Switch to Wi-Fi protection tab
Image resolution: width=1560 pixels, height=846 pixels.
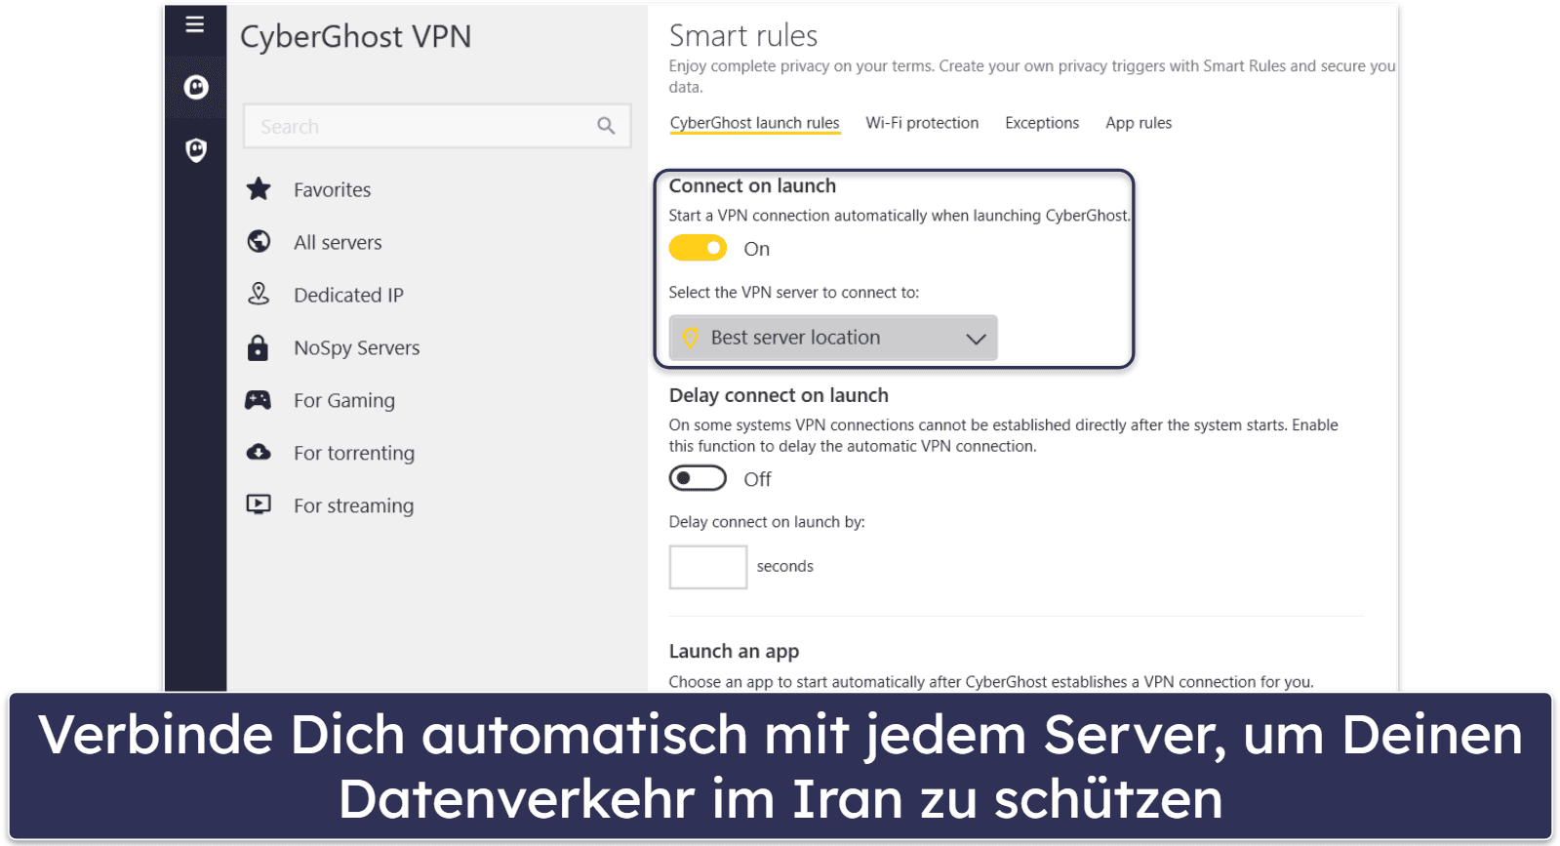click(x=922, y=123)
